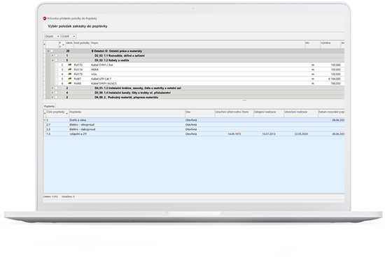Sort by the Ident. column header
The height and width of the screenshot is (267, 385).
[x=69, y=44]
